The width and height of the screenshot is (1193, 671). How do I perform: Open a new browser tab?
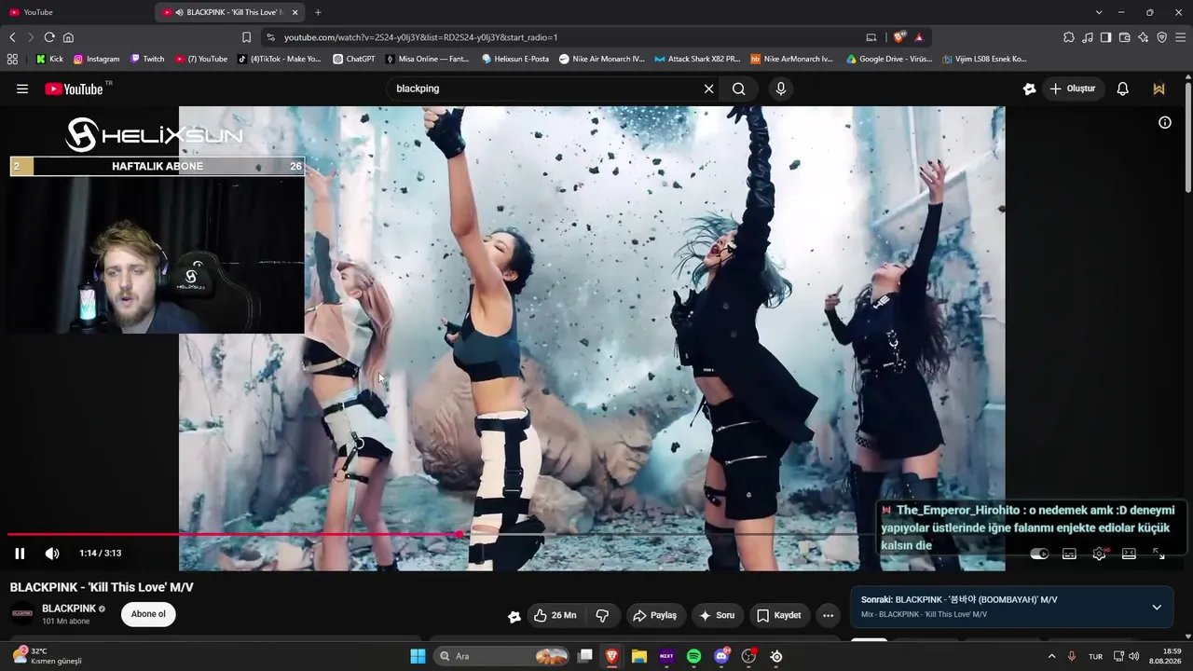point(318,12)
